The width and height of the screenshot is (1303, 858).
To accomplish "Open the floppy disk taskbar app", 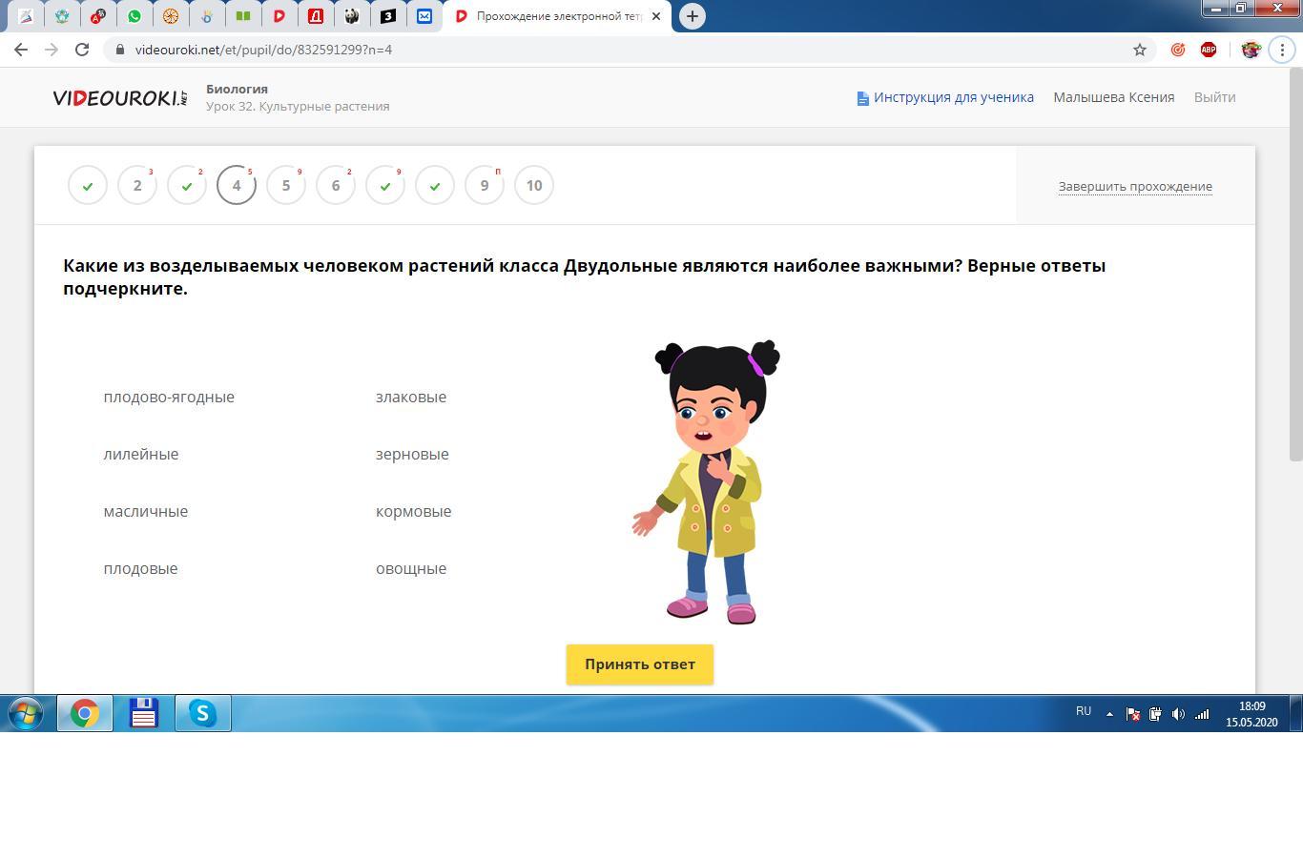I will coord(144,713).
